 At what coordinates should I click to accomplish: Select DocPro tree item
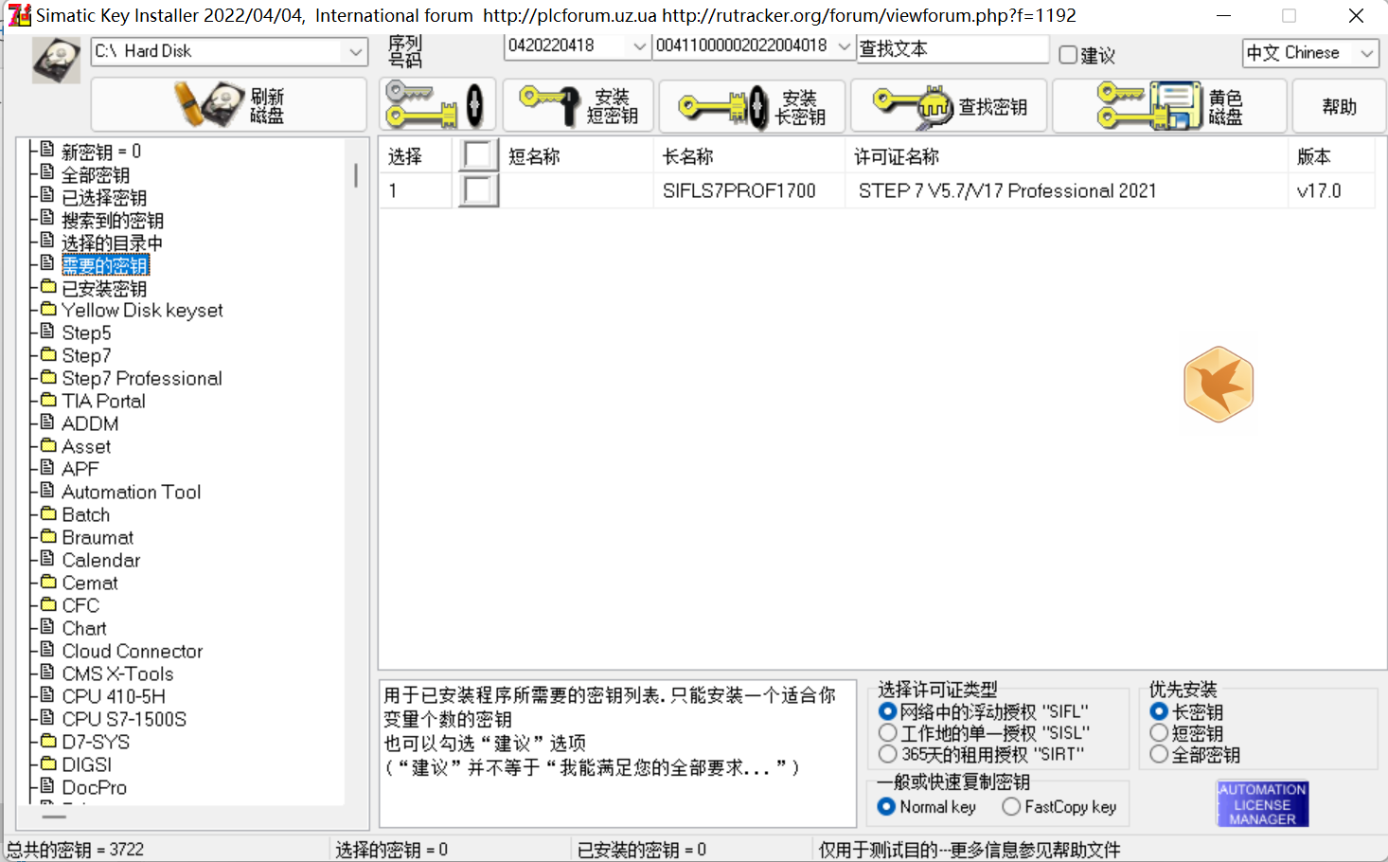[x=95, y=787]
